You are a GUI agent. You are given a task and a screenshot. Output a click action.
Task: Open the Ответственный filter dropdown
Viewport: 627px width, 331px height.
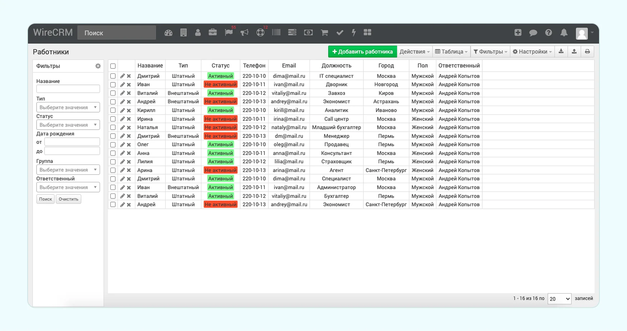(x=68, y=187)
